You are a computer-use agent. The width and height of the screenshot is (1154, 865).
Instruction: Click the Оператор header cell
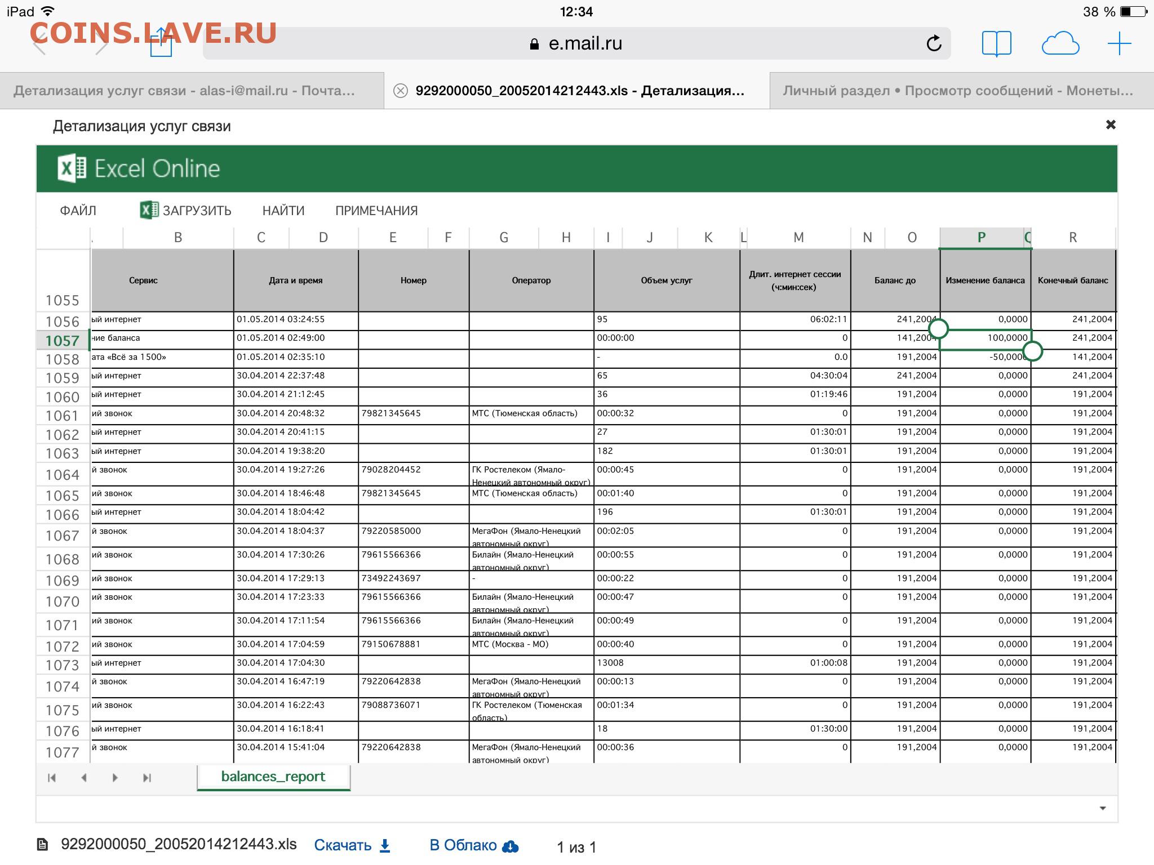(531, 280)
